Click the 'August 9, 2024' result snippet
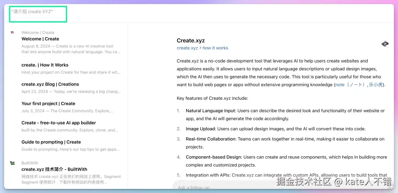 (71, 49)
